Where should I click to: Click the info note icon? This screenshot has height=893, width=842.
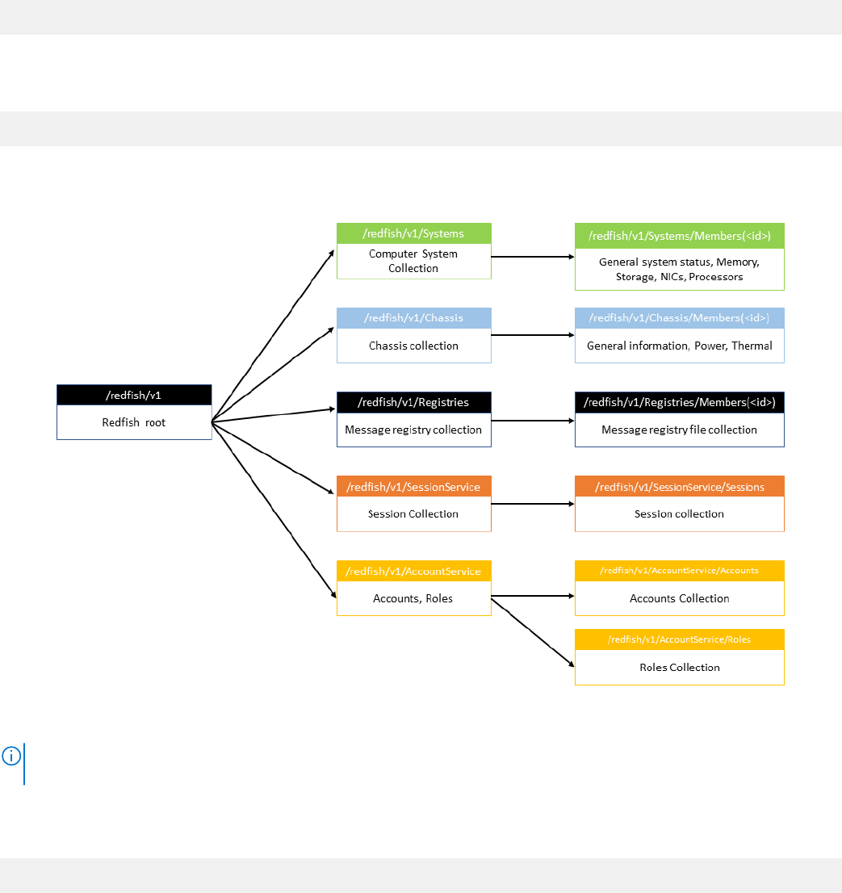(11, 756)
